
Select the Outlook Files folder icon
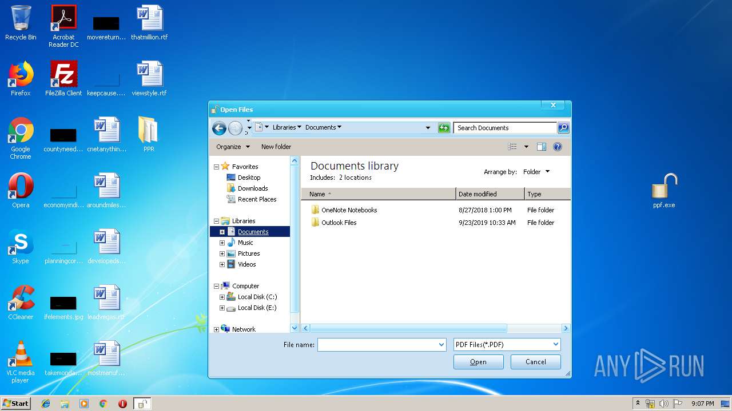tap(315, 223)
